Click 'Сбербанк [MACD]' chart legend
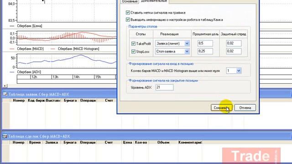The image size is (292, 164). 31,49
